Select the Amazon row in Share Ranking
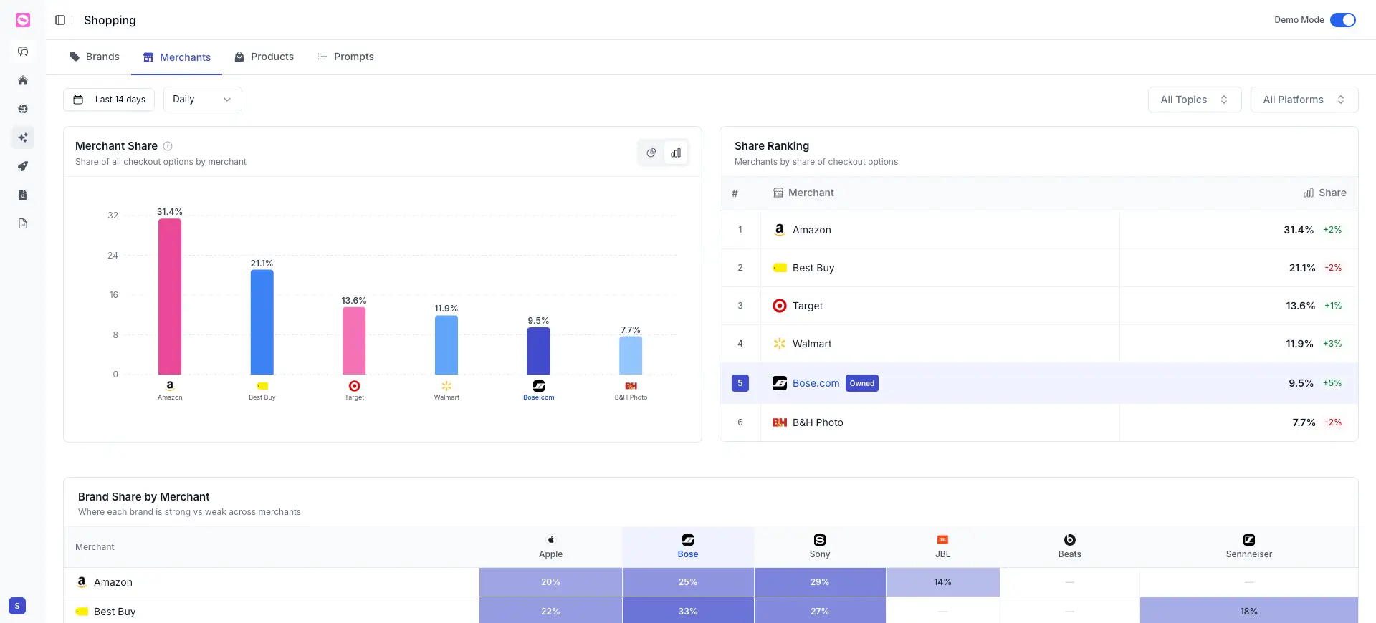Image resolution: width=1376 pixels, height=623 pixels. tap(1039, 230)
